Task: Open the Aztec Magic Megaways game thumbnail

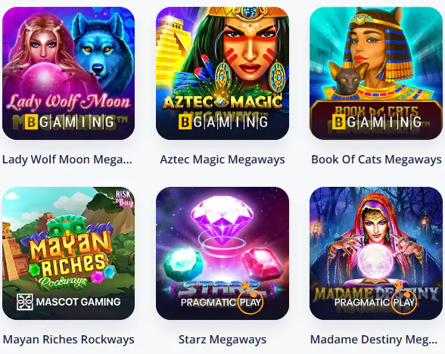Action: coord(222,73)
